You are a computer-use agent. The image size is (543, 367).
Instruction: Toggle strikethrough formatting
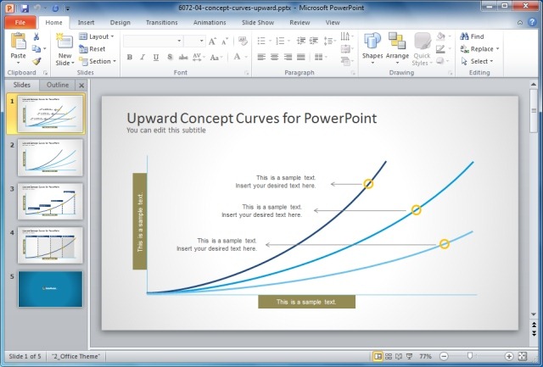pos(183,57)
